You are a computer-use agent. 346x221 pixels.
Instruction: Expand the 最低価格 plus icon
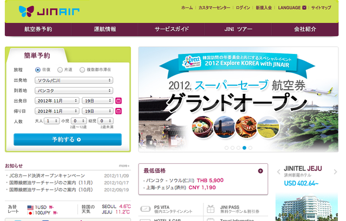pos(261,171)
